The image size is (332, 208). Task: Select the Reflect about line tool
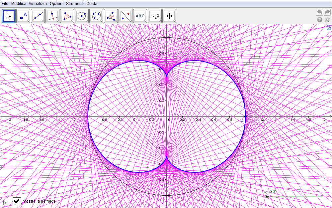[x=125, y=16]
